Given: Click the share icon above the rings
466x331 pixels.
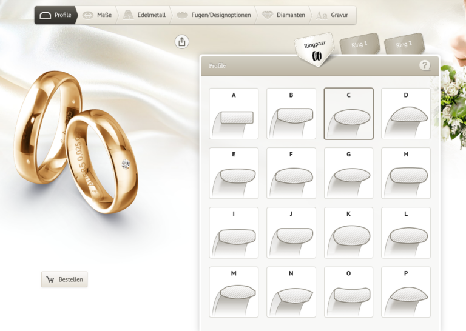Looking at the screenshot, I should [182, 41].
